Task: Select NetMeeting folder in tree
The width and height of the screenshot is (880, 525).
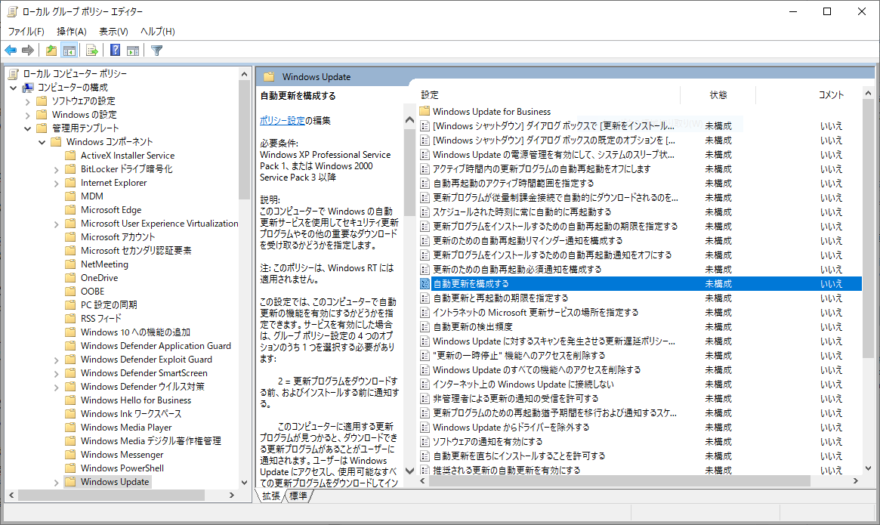Action: (x=104, y=264)
